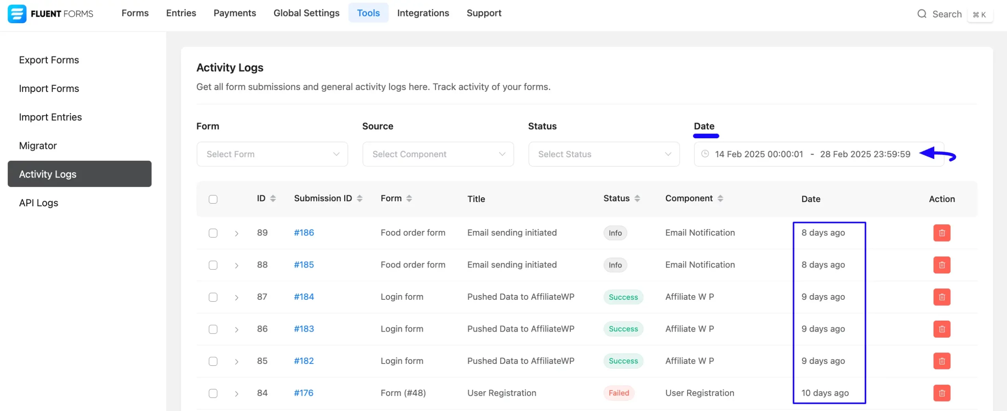Open API Logs in sidebar
This screenshot has width=1007, height=411.
click(x=39, y=203)
